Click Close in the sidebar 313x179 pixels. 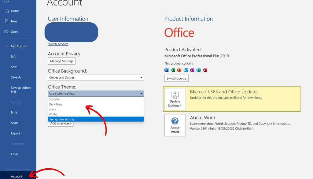coord(15,154)
